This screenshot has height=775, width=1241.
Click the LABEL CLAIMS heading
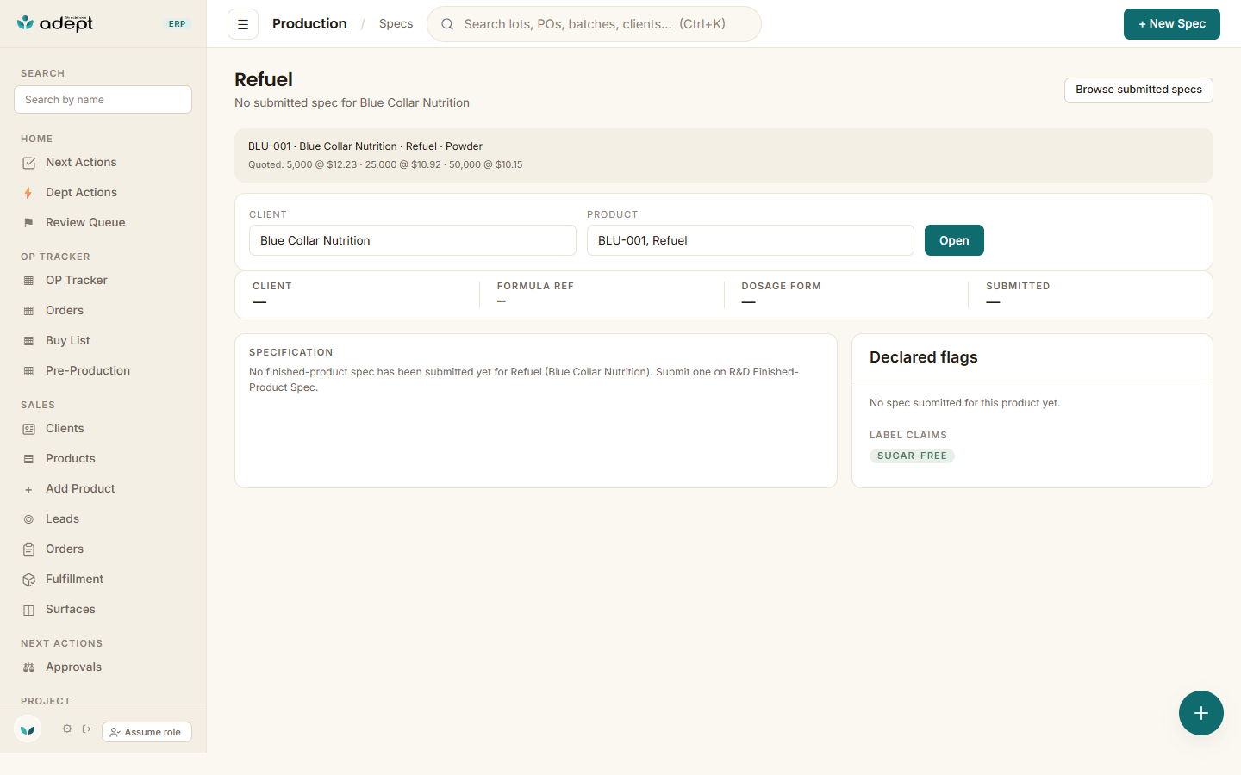908,436
